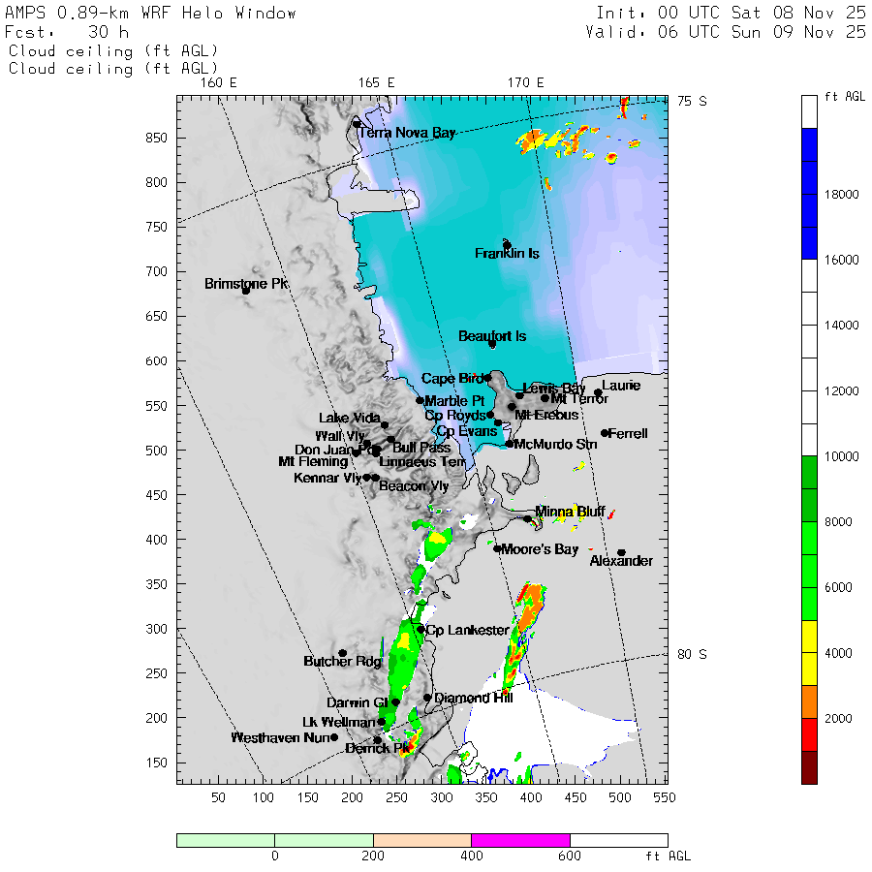Select the Cape Bird label
The height and width of the screenshot is (872, 872).
coord(452,379)
